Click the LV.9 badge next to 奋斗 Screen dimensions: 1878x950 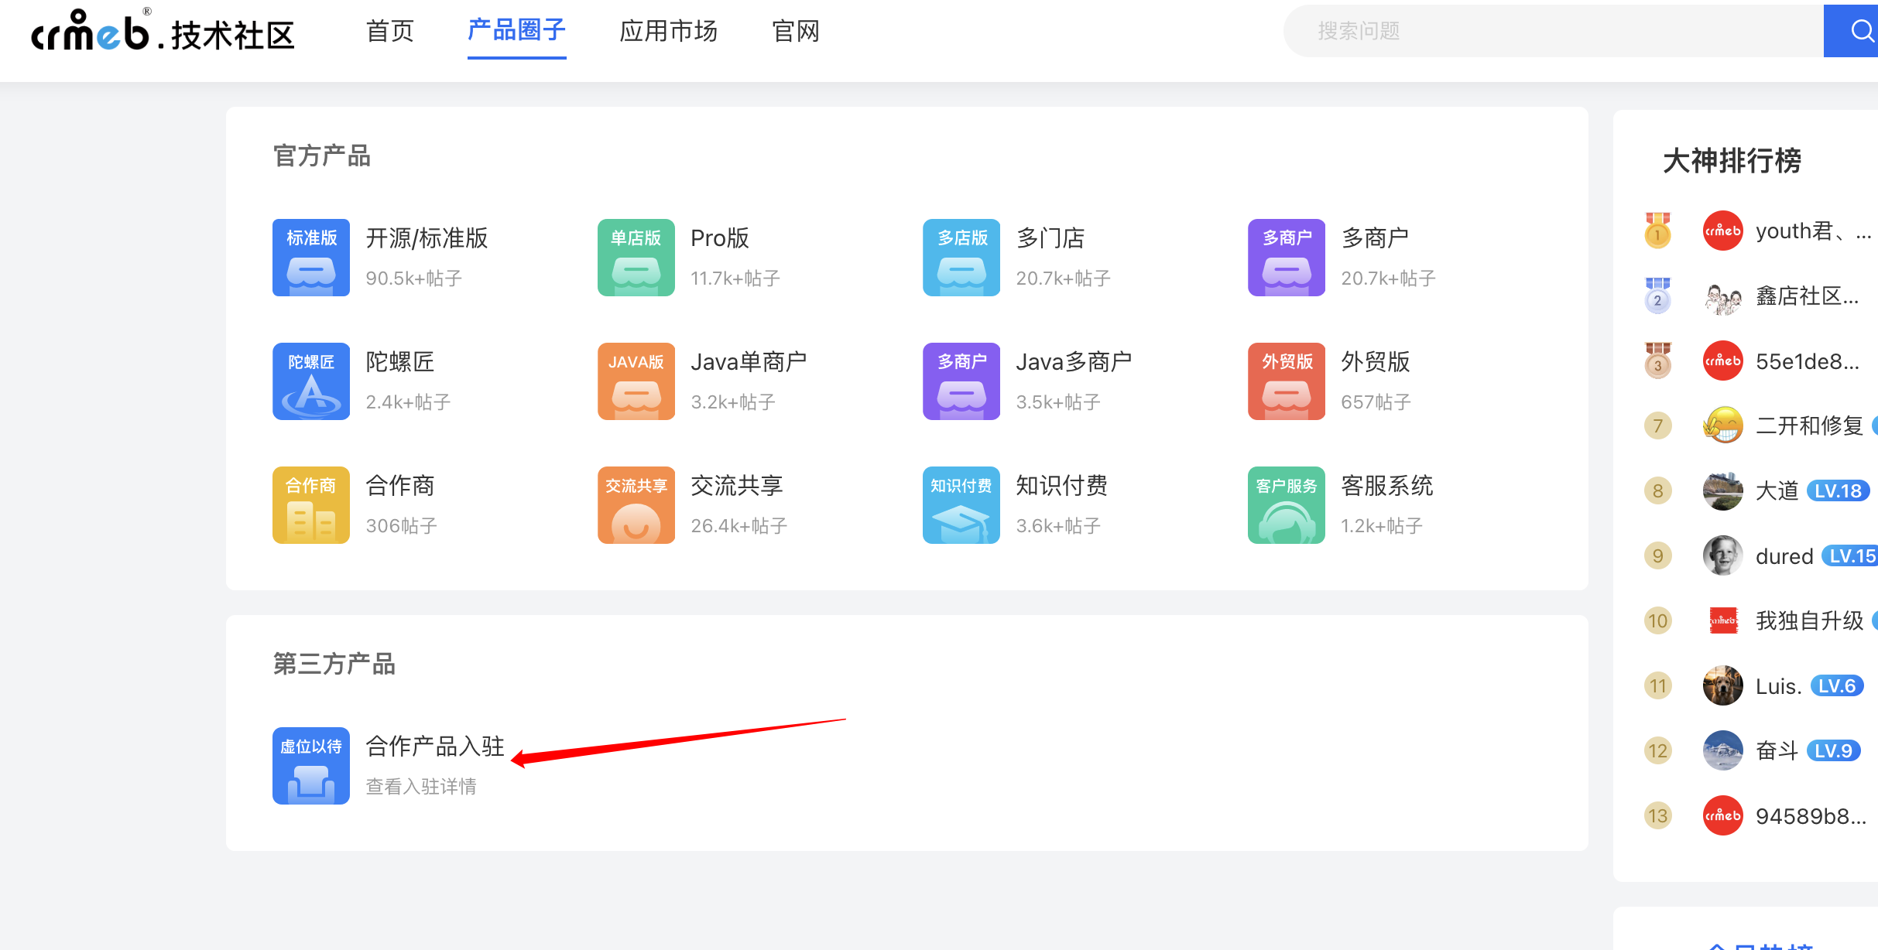(x=1834, y=751)
